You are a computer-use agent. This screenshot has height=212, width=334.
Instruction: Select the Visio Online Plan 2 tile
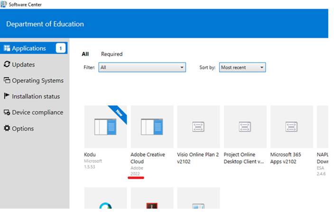pyautogui.click(x=198, y=127)
